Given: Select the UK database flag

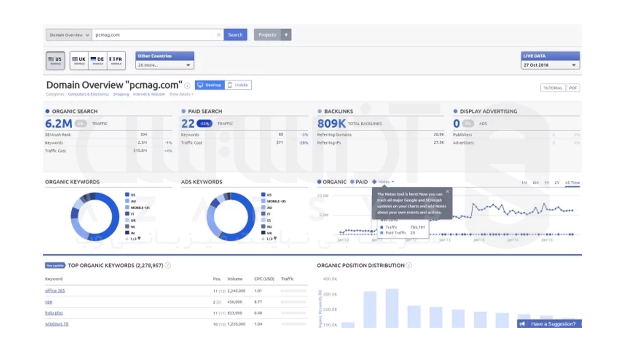Looking at the screenshot, I should coord(79,61).
